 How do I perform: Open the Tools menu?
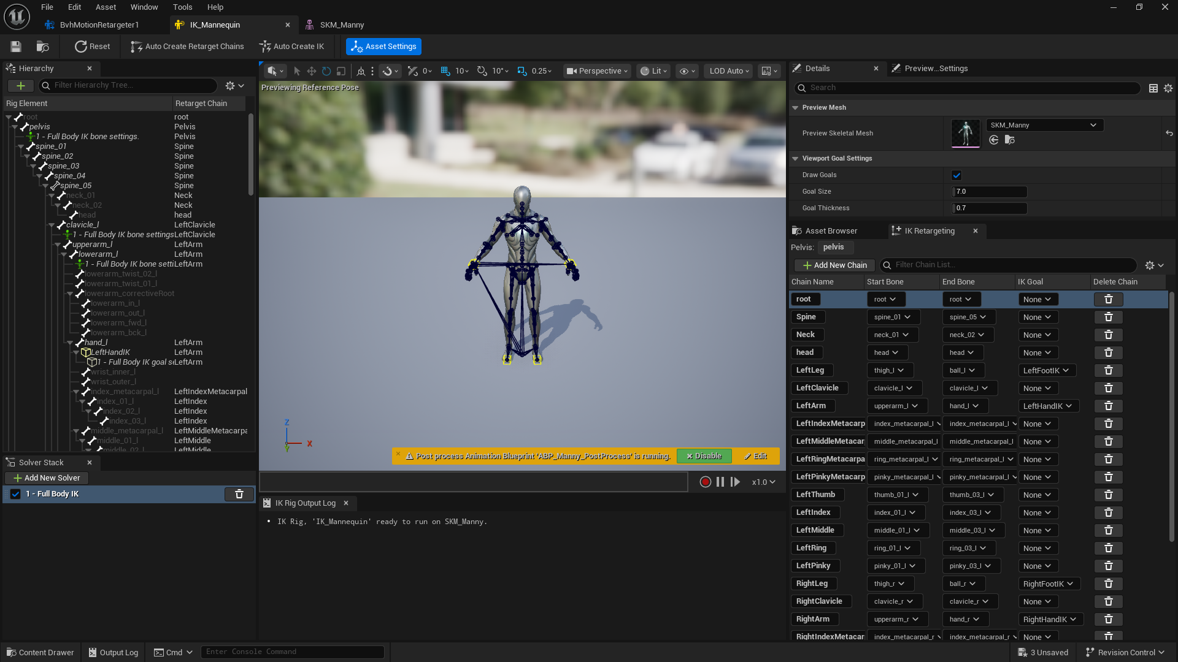tap(182, 7)
